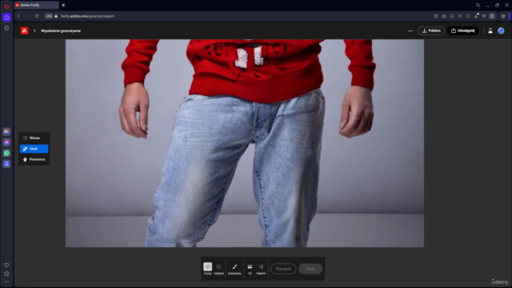
Task: Click the browser forward button
Action: pyautogui.click(x=28, y=16)
